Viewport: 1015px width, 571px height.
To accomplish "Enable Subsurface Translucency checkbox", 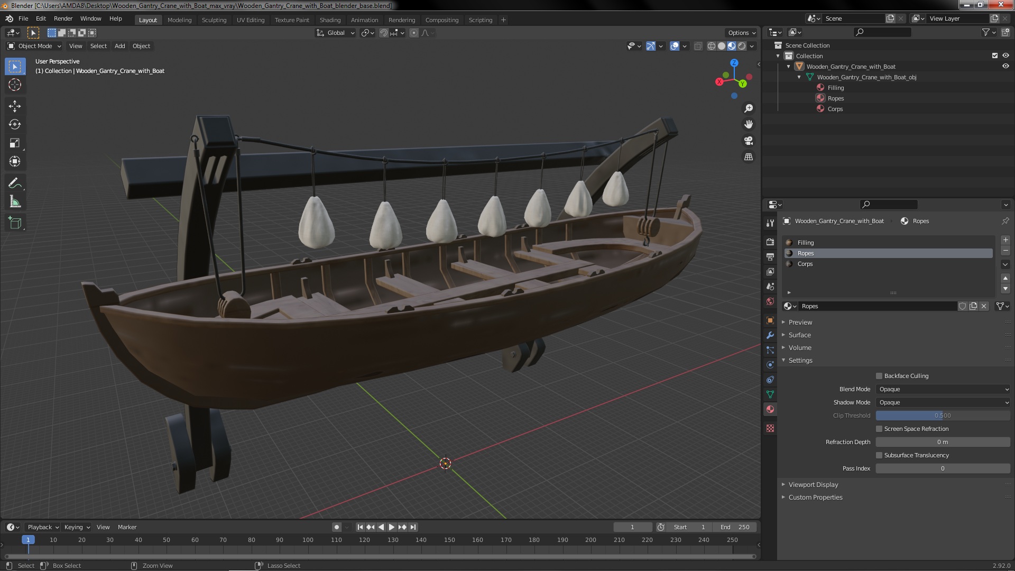I will (x=879, y=455).
